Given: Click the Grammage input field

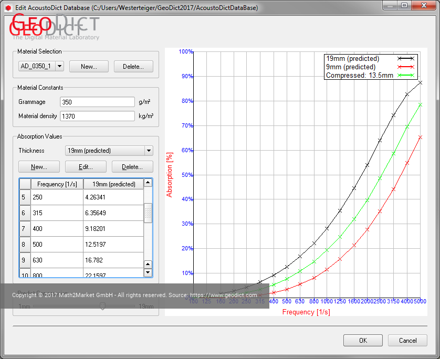Looking at the screenshot, I should coord(98,102).
